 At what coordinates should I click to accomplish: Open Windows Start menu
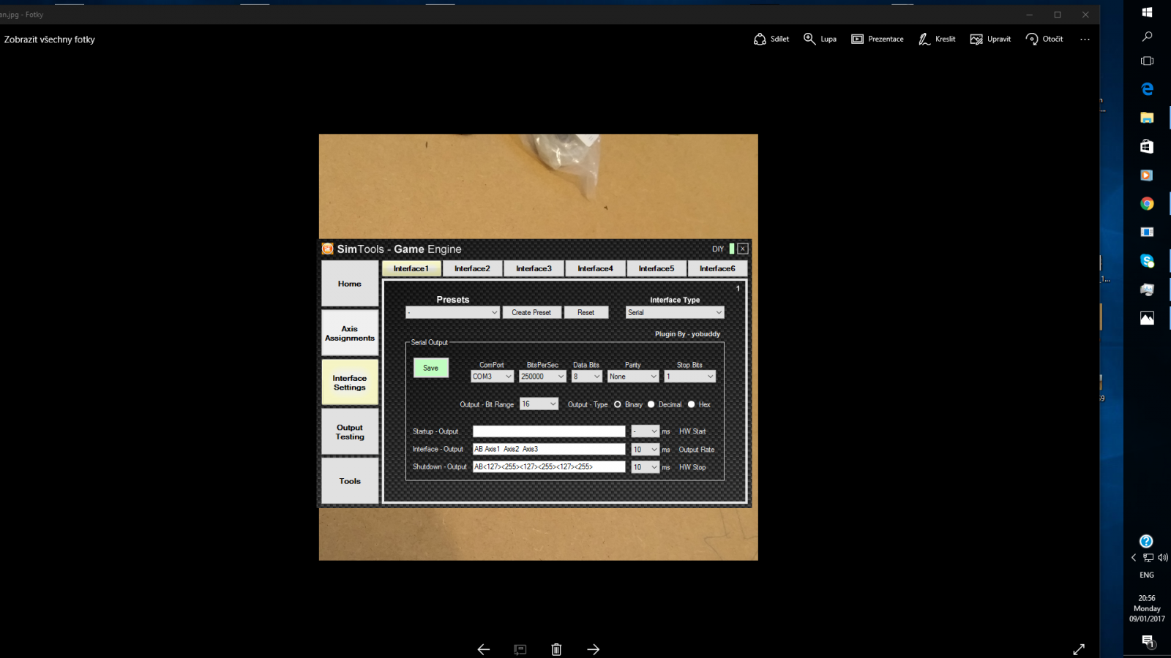pos(1147,12)
